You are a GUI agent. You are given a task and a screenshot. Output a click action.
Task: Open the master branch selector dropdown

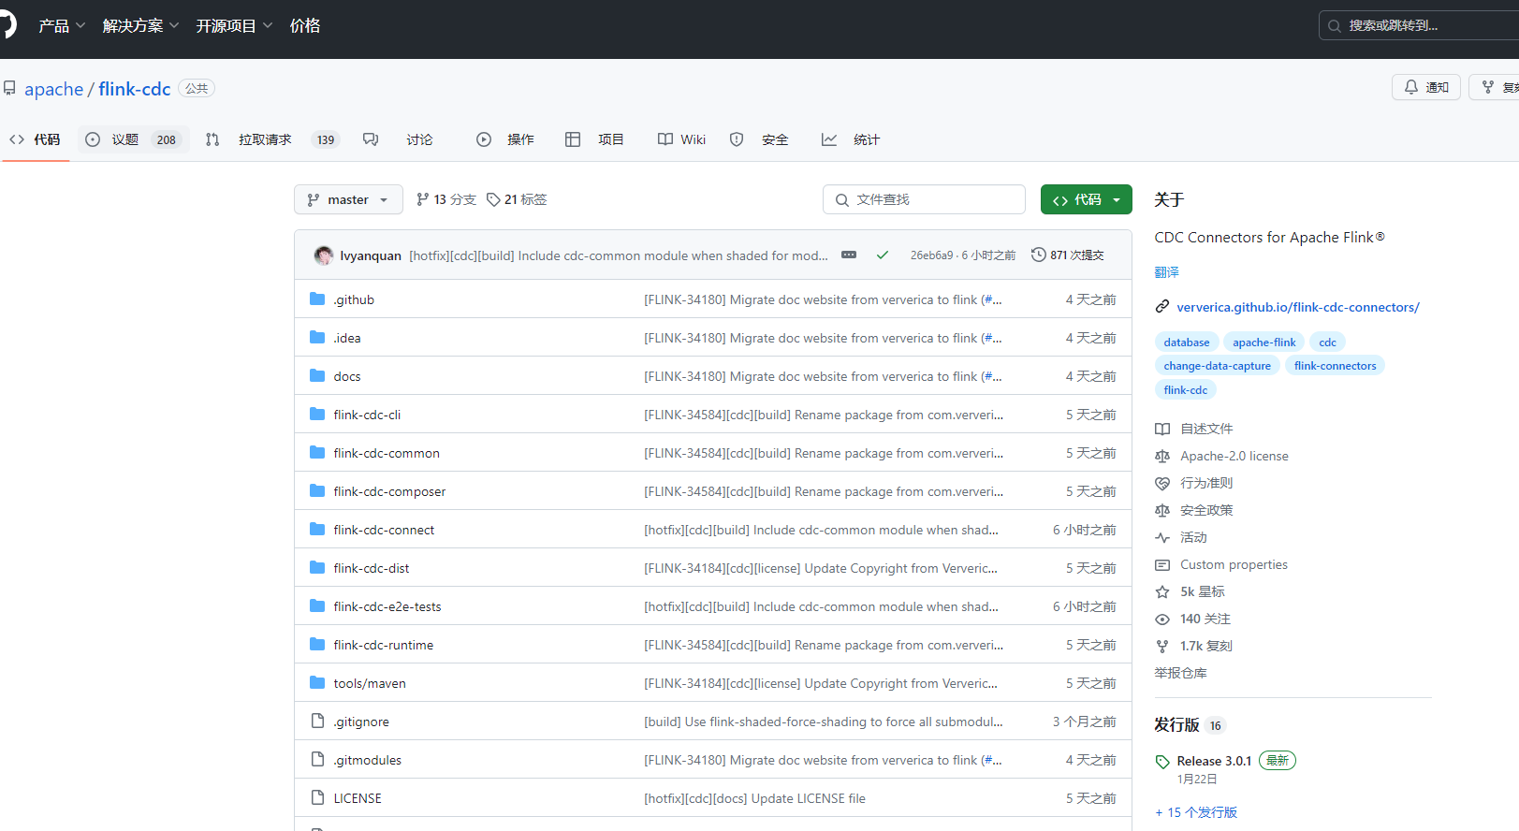click(x=348, y=199)
